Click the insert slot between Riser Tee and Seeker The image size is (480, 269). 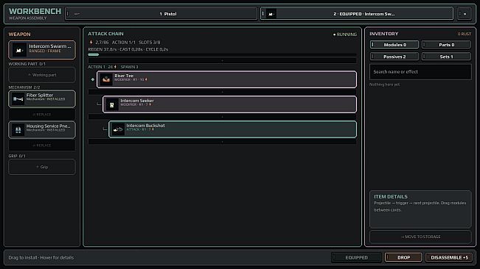click(x=222, y=92)
